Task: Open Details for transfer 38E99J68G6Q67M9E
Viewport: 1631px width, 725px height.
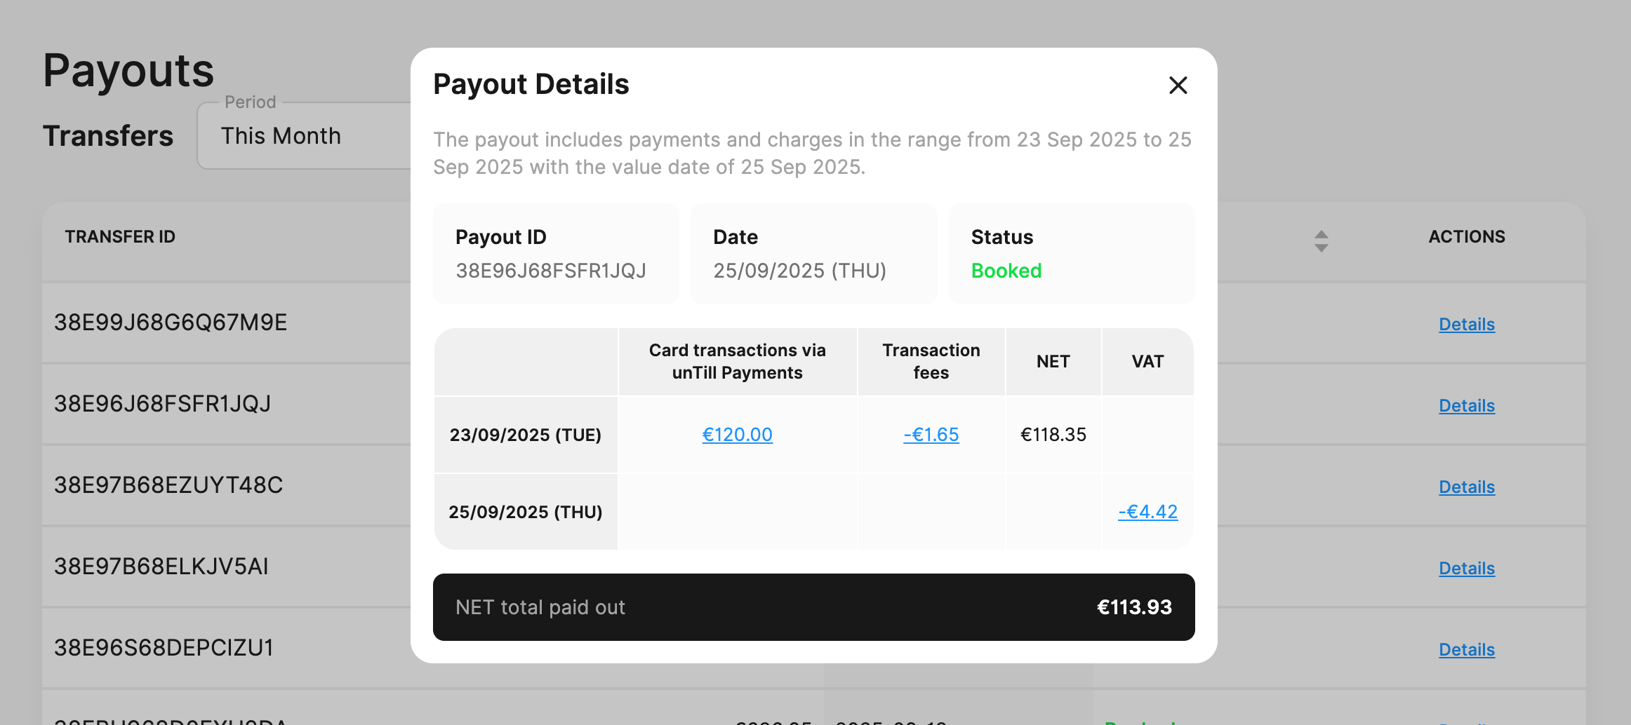Action: [1466, 324]
